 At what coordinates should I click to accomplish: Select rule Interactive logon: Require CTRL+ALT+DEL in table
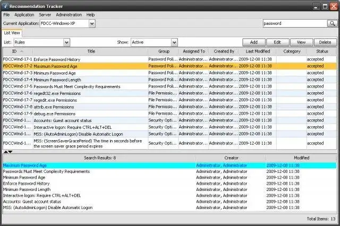click(x=170, y=127)
